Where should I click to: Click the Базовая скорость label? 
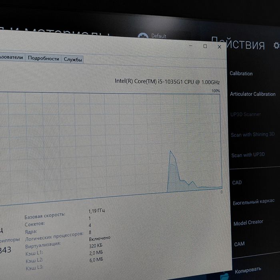(45, 216)
